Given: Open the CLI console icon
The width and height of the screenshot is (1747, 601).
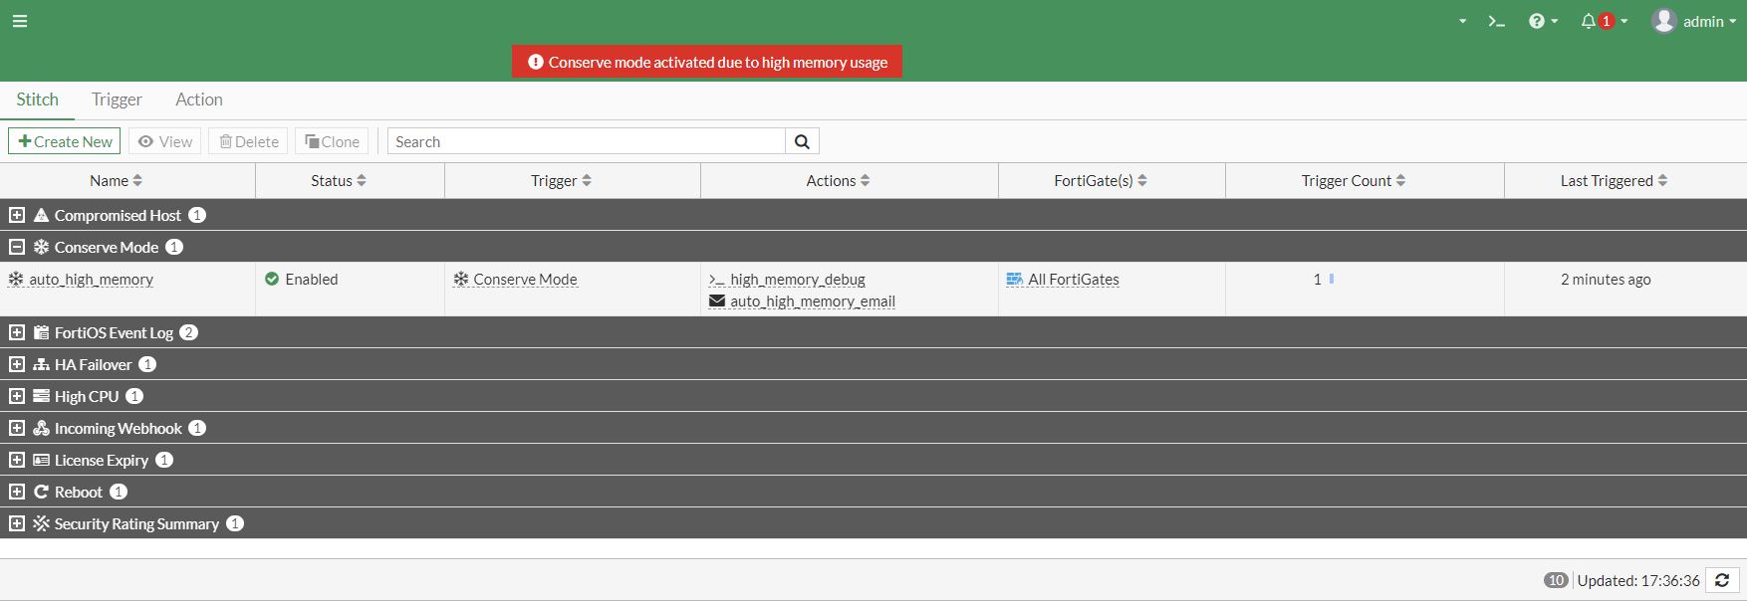Looking at the screenshot, I should pos(1496,21).
